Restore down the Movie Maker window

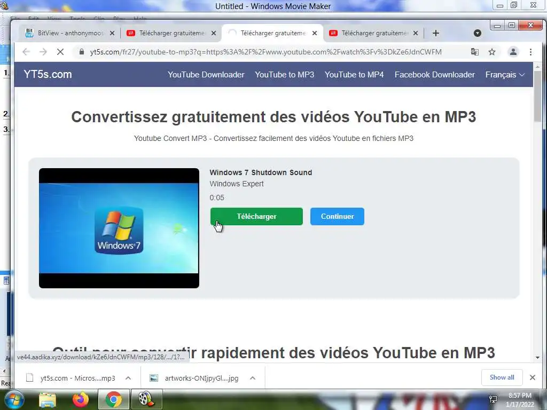(514, 5)
